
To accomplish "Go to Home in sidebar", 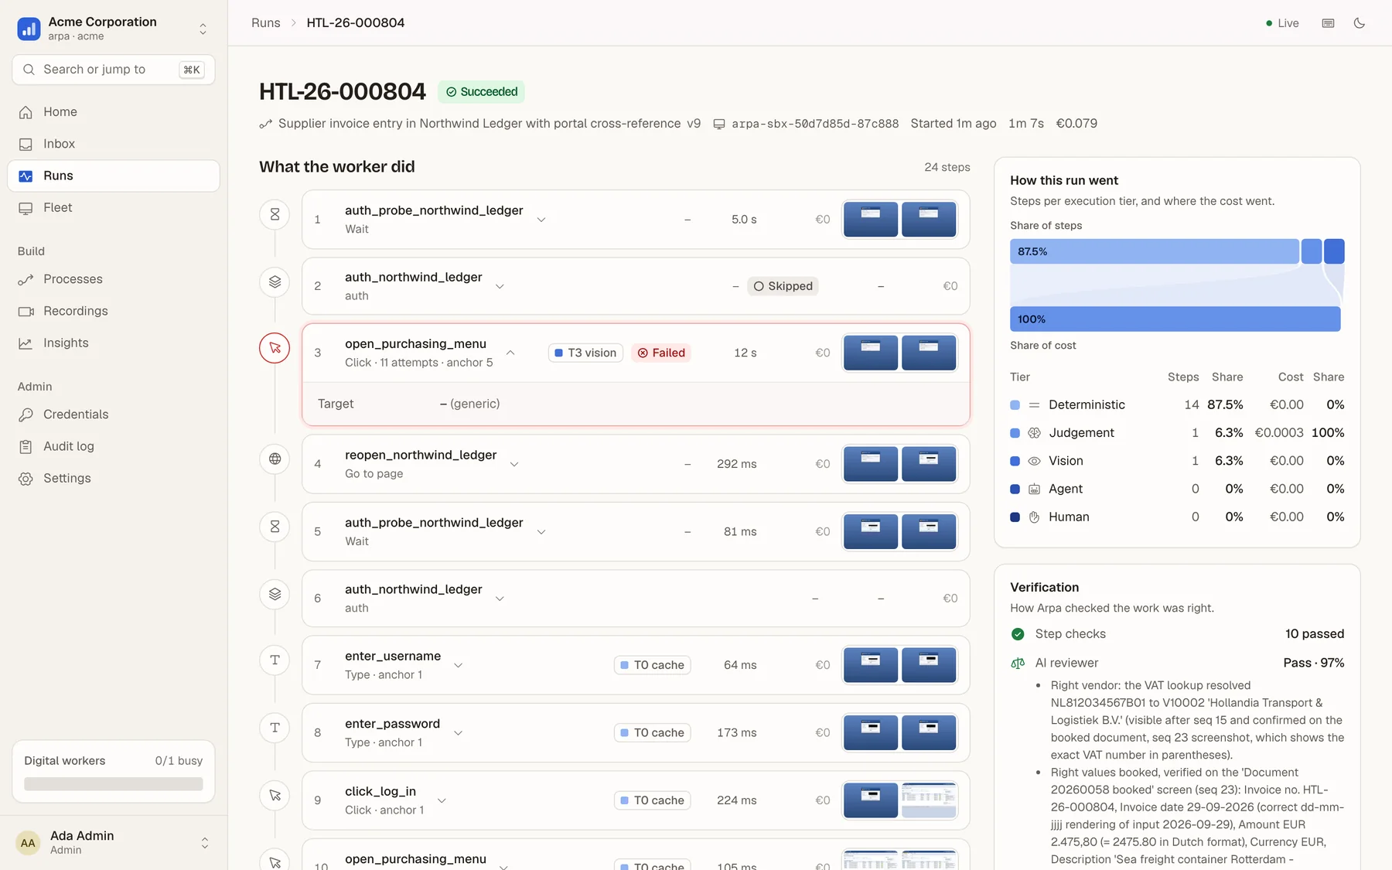I will [114, 112].
